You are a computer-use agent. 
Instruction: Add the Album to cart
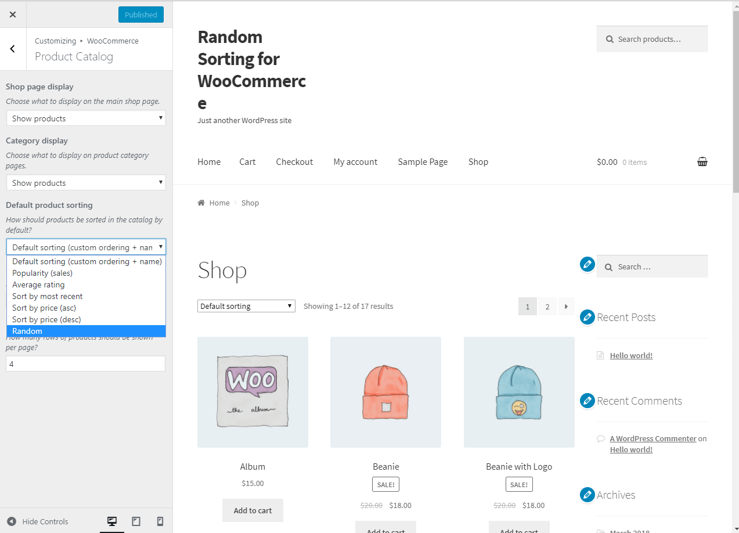click(x=253, y=510)
